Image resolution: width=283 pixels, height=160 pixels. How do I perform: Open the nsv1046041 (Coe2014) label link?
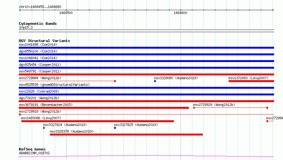pyautogui.click(x=38, y=58)
